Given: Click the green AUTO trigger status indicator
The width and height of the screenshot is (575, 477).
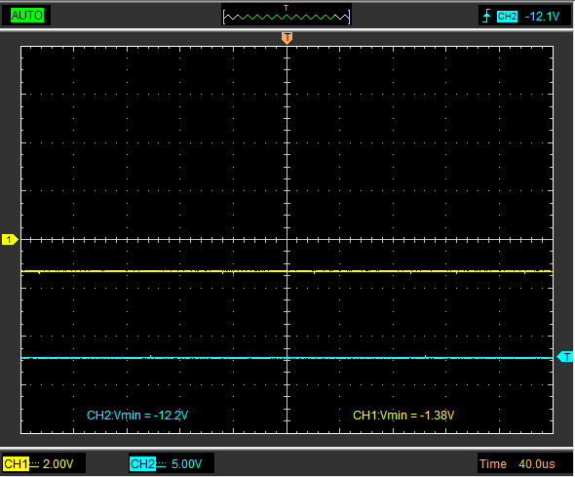Looking at the screenshot, I should point(27,16).
